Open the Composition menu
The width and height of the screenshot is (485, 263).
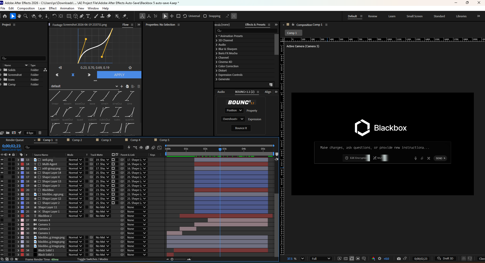[26, 8]
